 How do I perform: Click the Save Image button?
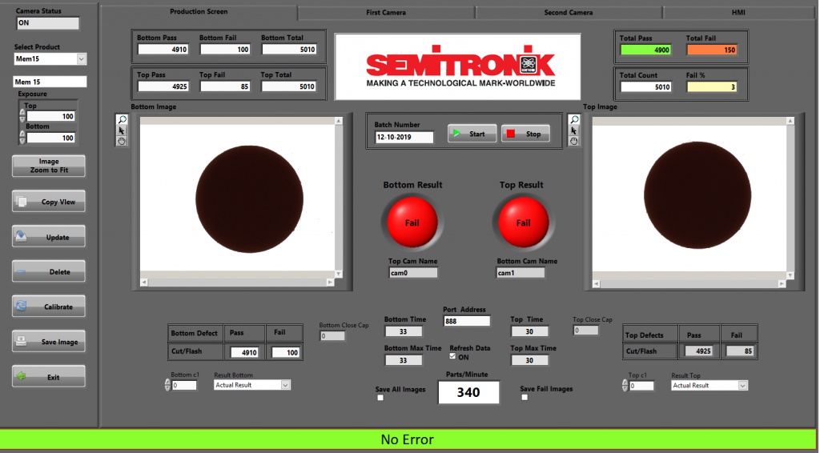click(49, 342)
